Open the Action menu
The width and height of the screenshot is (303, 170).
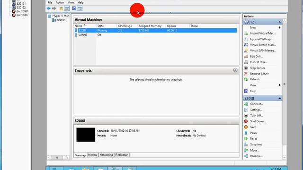tap(60, 2)
